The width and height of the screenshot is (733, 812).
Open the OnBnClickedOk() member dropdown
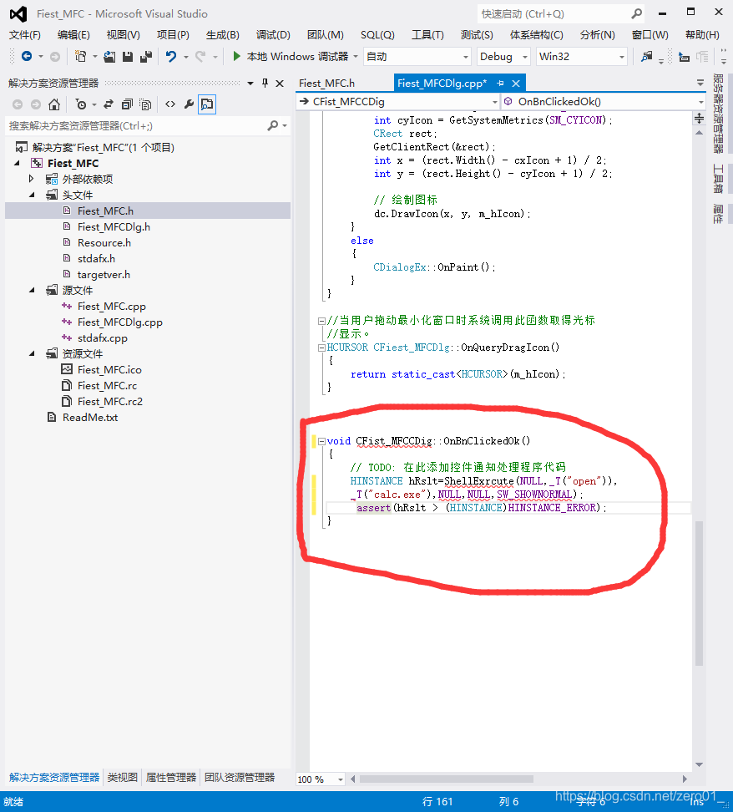tap(701, 102)
